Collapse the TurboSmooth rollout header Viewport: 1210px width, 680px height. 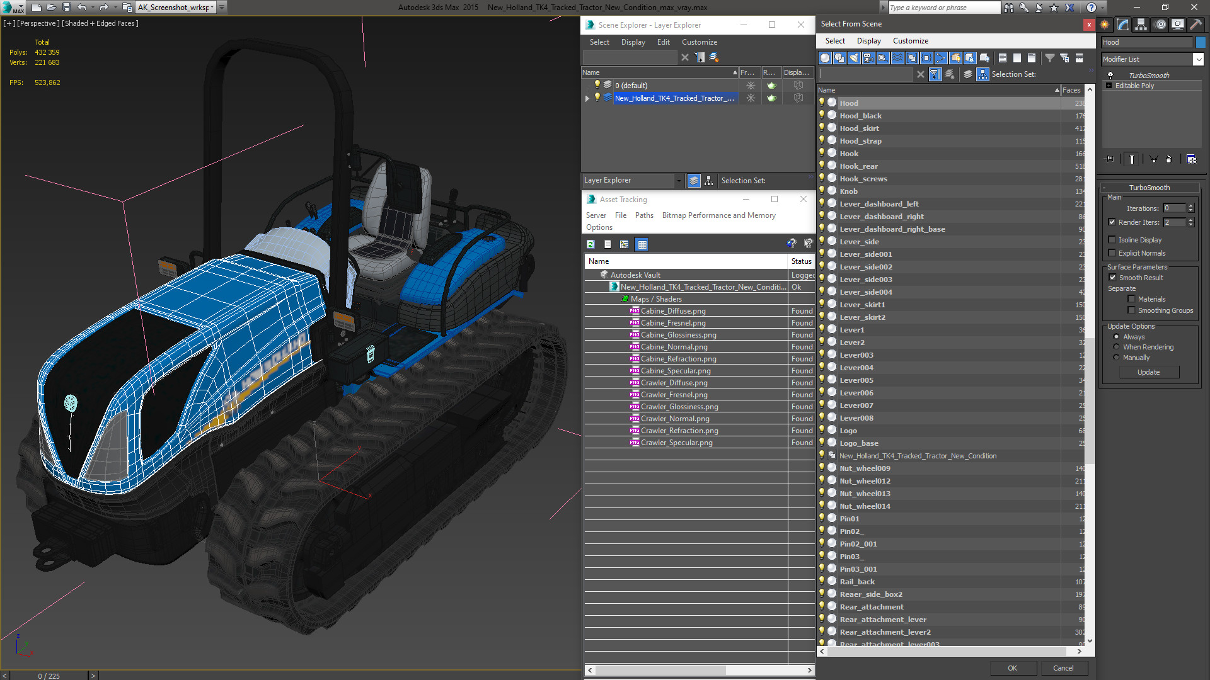click(1149, 188)
